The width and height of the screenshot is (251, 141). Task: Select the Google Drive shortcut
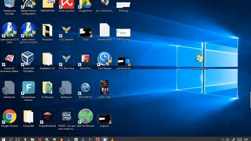85,6
